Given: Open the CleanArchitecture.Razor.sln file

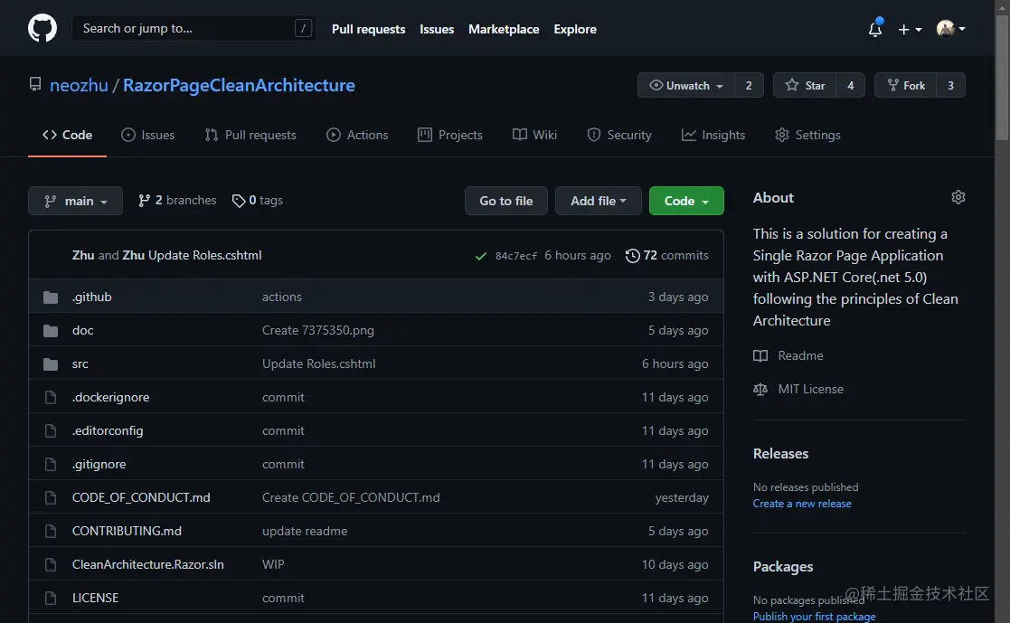Looking at the screenshot, I should point(148,564).
